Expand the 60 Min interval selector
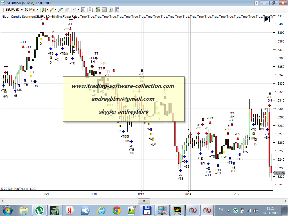 [31, 10]
